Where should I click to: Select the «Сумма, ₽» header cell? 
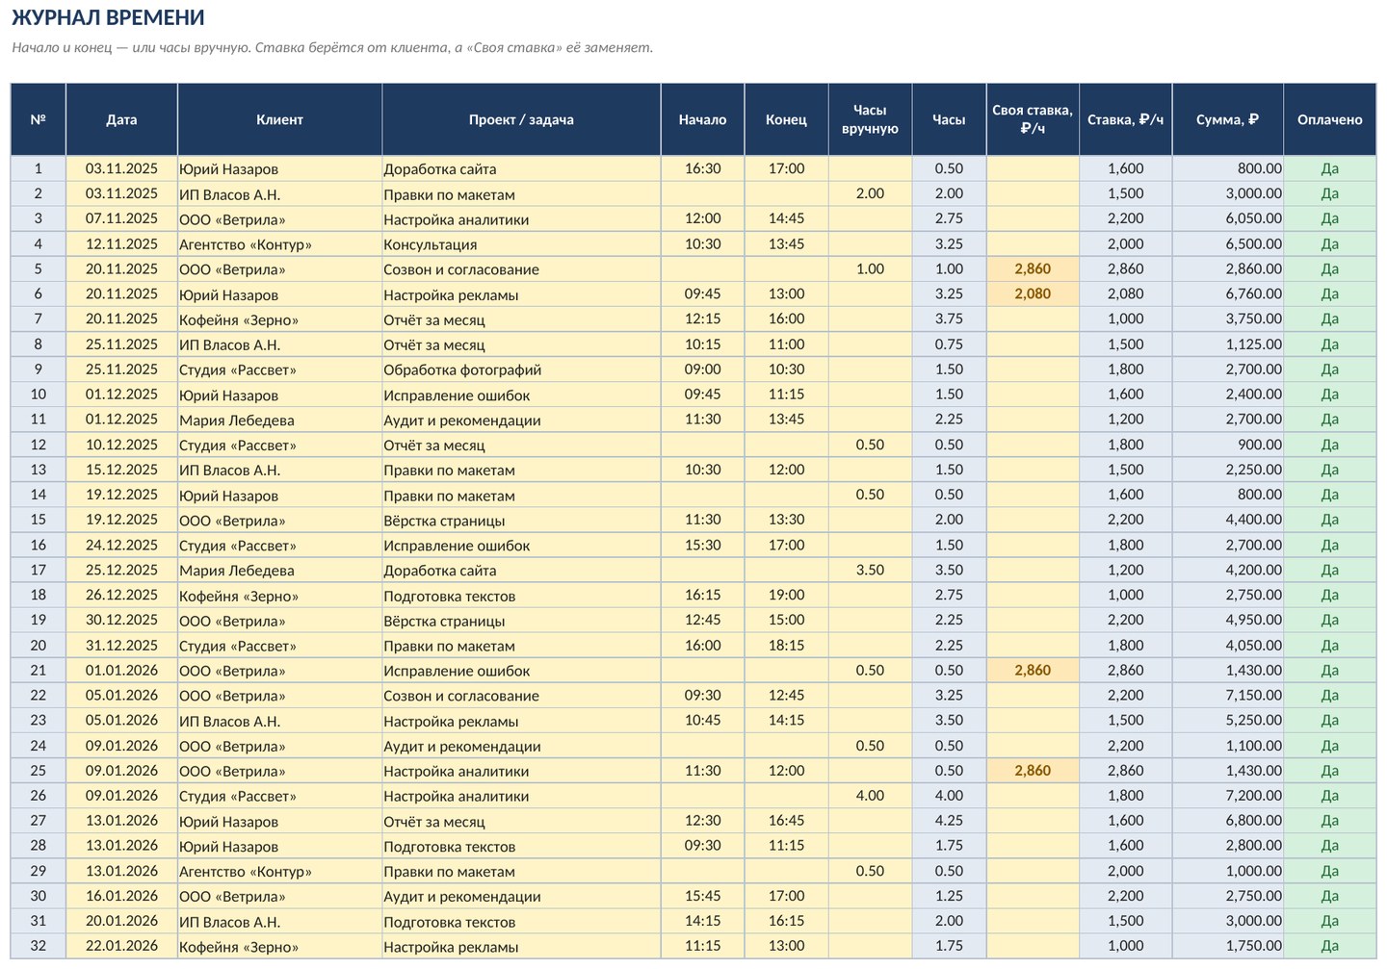click(1227, 119)
